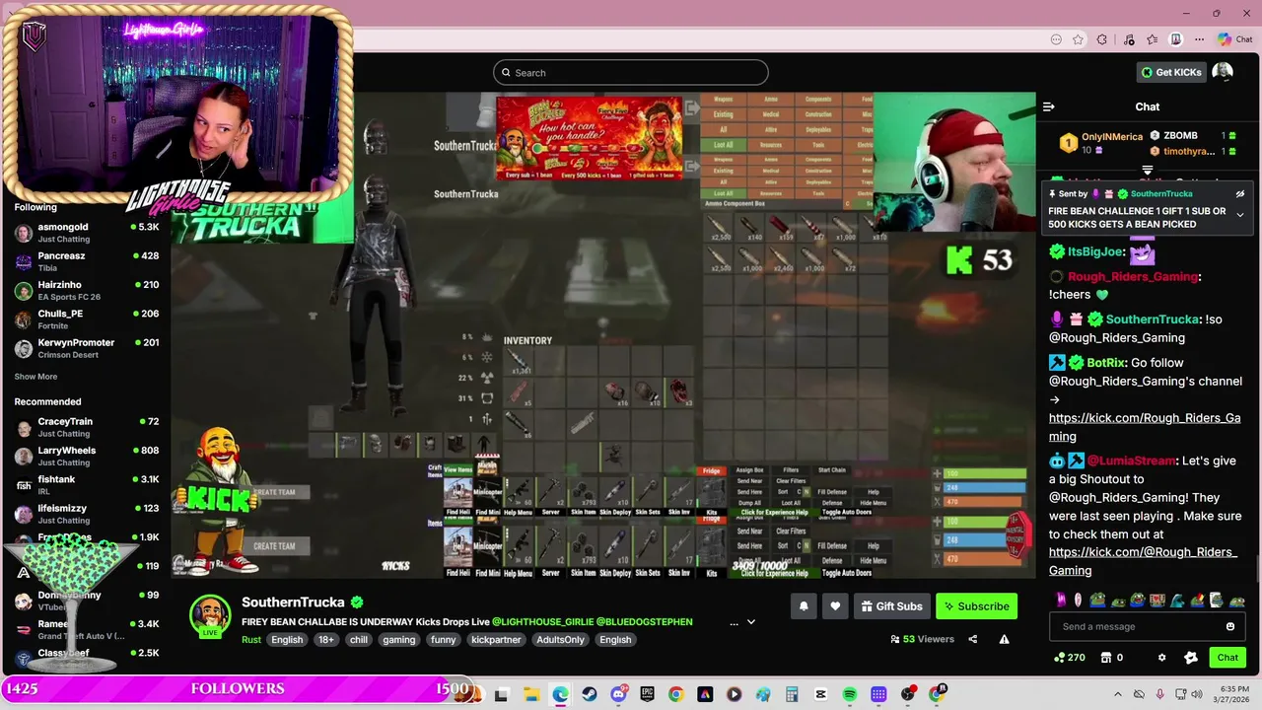Click the 270 channel points balance
Image resolution: width=1262 pixels, height=710 pixels.
click(x=1069, y=658)
